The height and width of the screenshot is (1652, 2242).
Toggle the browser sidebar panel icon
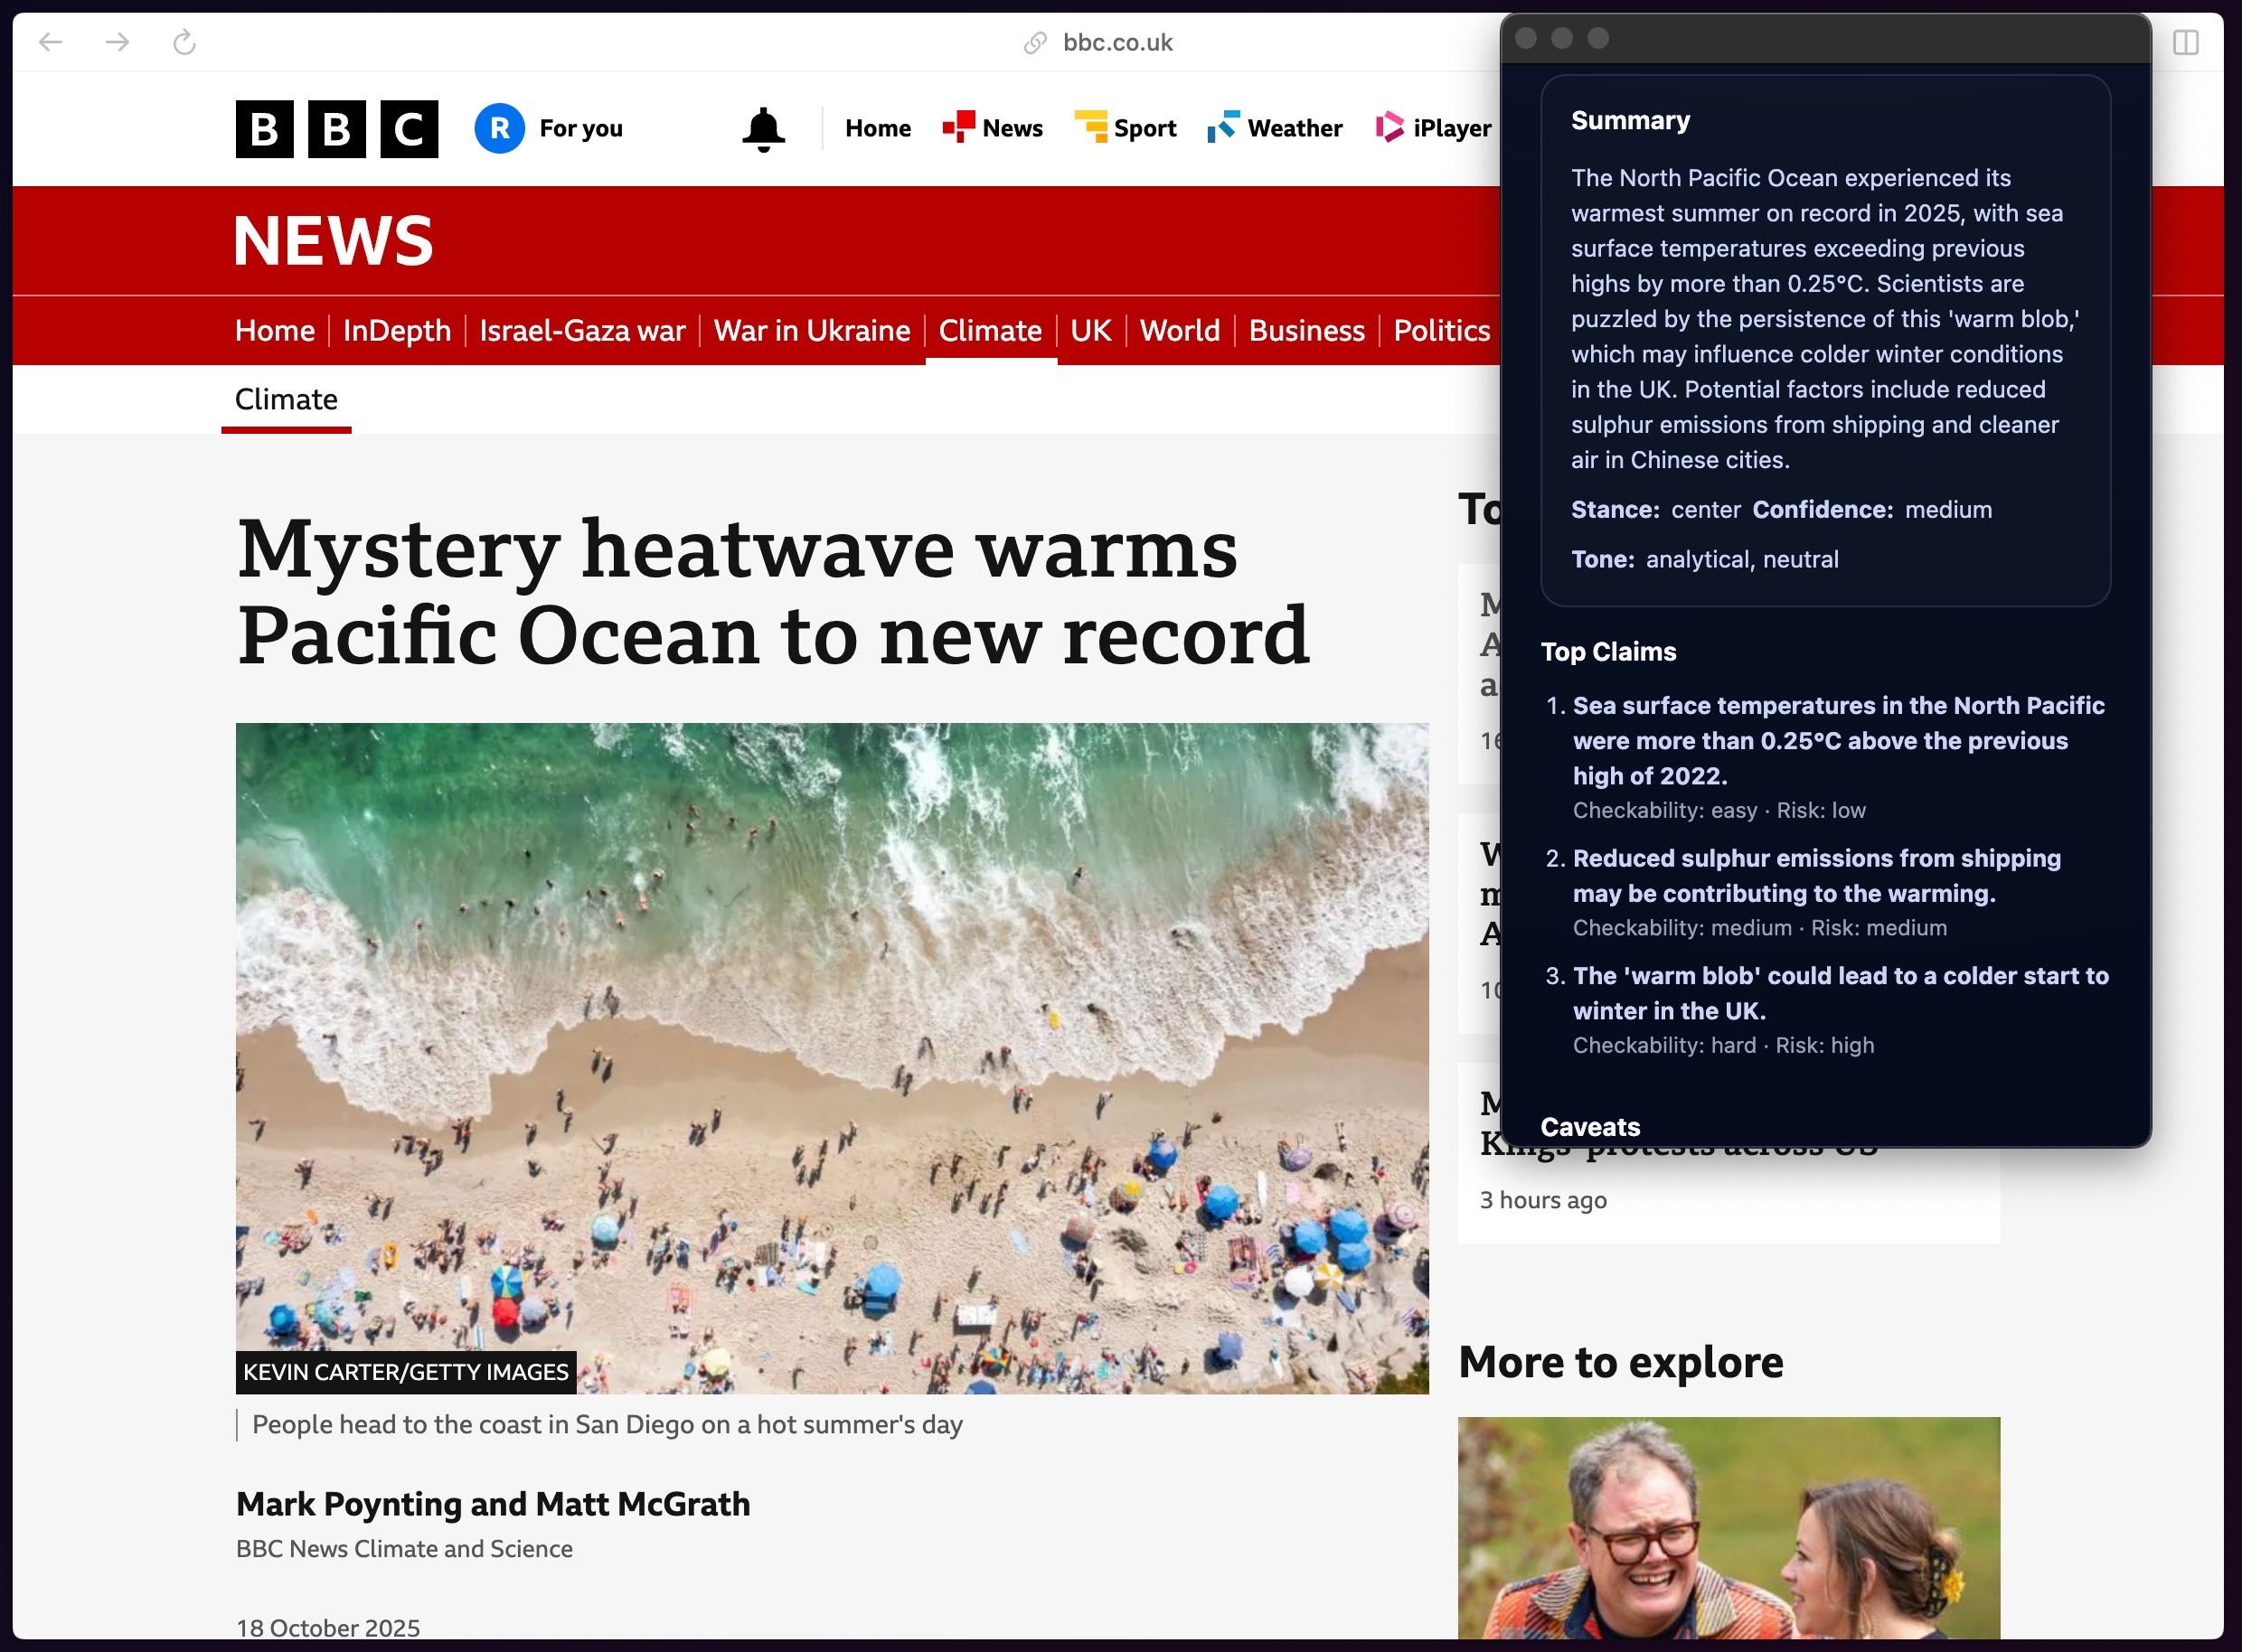tap(2184, 42)
